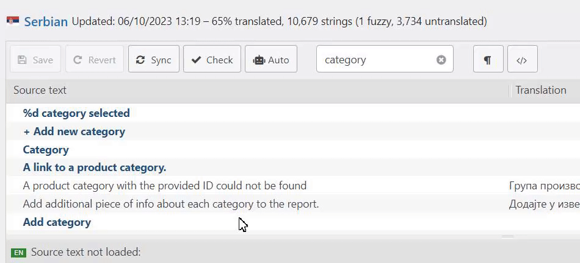
Task: Toggle invisible characters paragraph icon
Action: [x=488, y=59]
